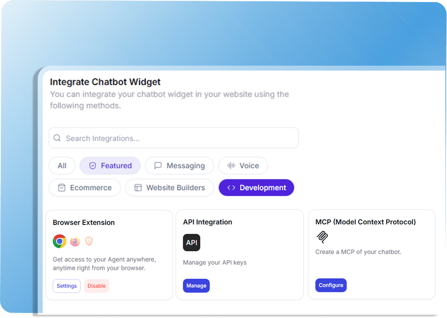Focus the Search Integrations field
The image size is (447, 318).
173,138
